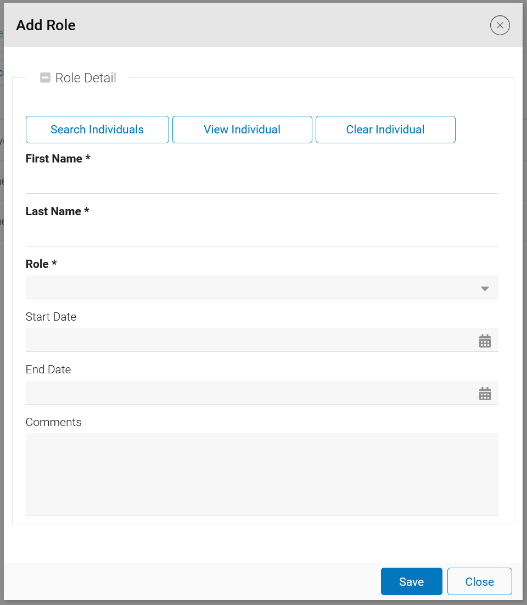Click the Close button in footer
527x605 pixels.
[x=480, y=581]
